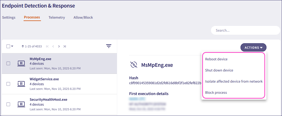
Task: Go to next page arrow
Action: tap(59, 46)
